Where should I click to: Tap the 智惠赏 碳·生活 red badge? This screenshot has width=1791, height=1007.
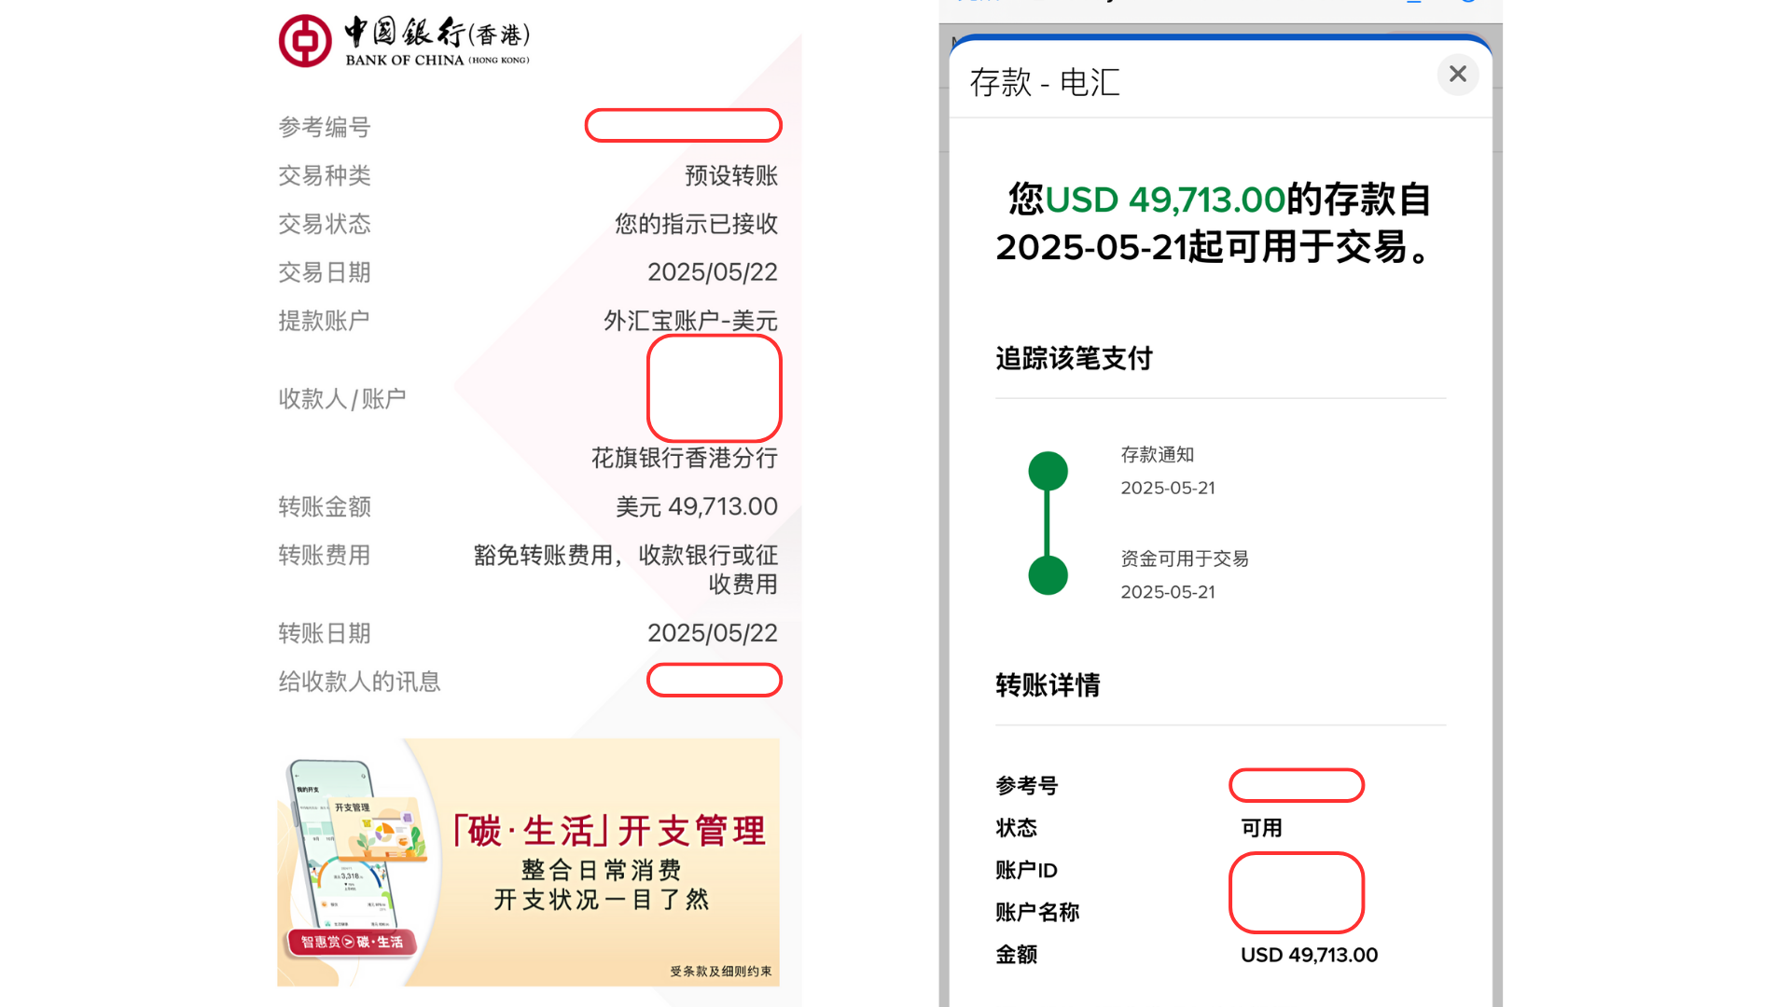(352, 942)
